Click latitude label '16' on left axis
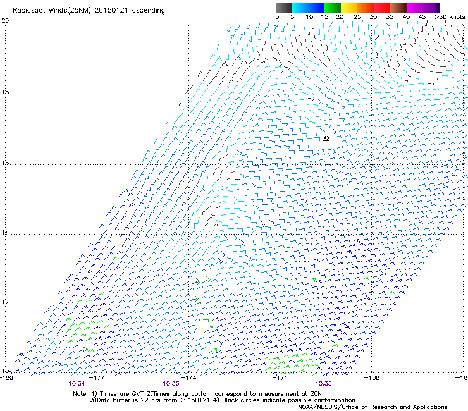 [5, 163]
